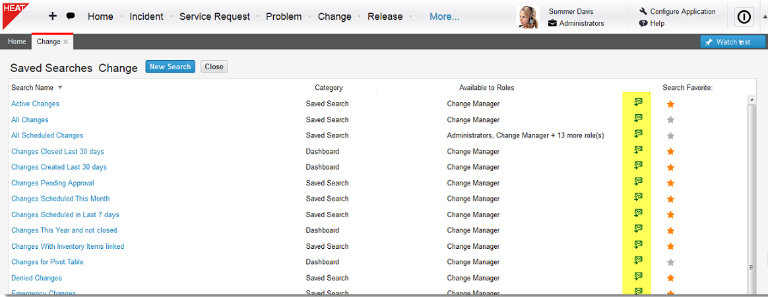Click the New Search button
The image size is (768, 297).
click(170, 67)
